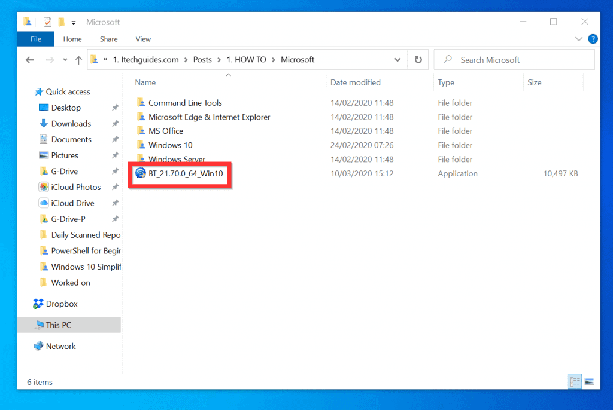
Task: Open Help with the blue question icon
Action: pos(593,39)
